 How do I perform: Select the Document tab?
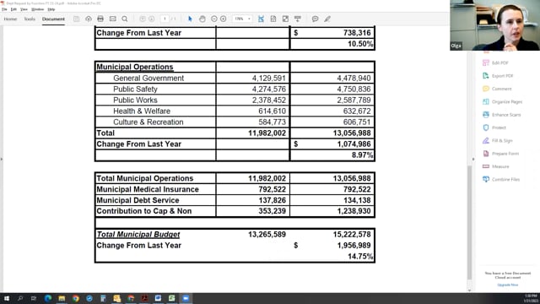pyautogui.click(x=53, y=19)
